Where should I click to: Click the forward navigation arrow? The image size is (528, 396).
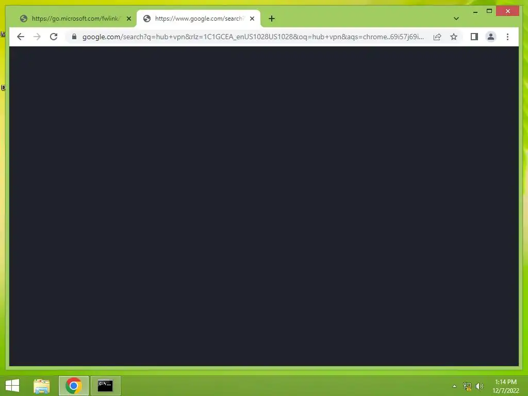click(x=37, y=37)
